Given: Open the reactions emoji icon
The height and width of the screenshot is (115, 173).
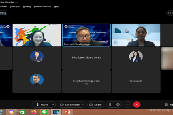Looking at the screenshot, I should 118,105.
